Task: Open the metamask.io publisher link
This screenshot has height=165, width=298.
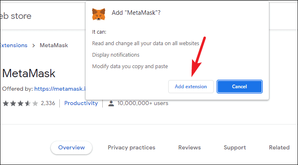Action: (x=60, y=89)
